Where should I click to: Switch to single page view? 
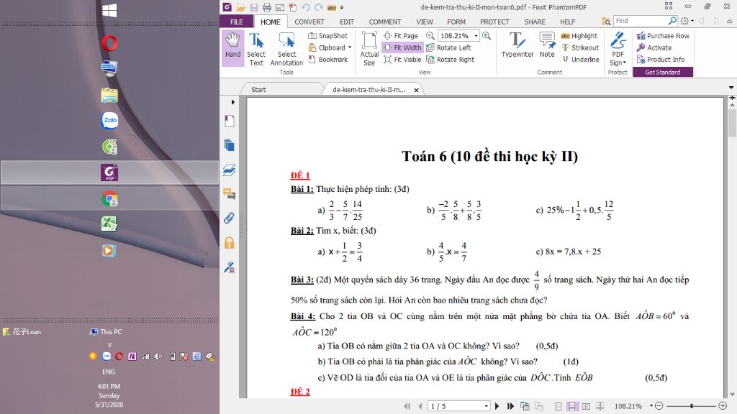coord(559,406)
